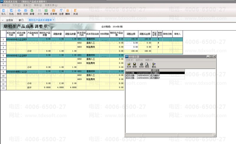Click the 成本对象名称 column header

point(21,34)
